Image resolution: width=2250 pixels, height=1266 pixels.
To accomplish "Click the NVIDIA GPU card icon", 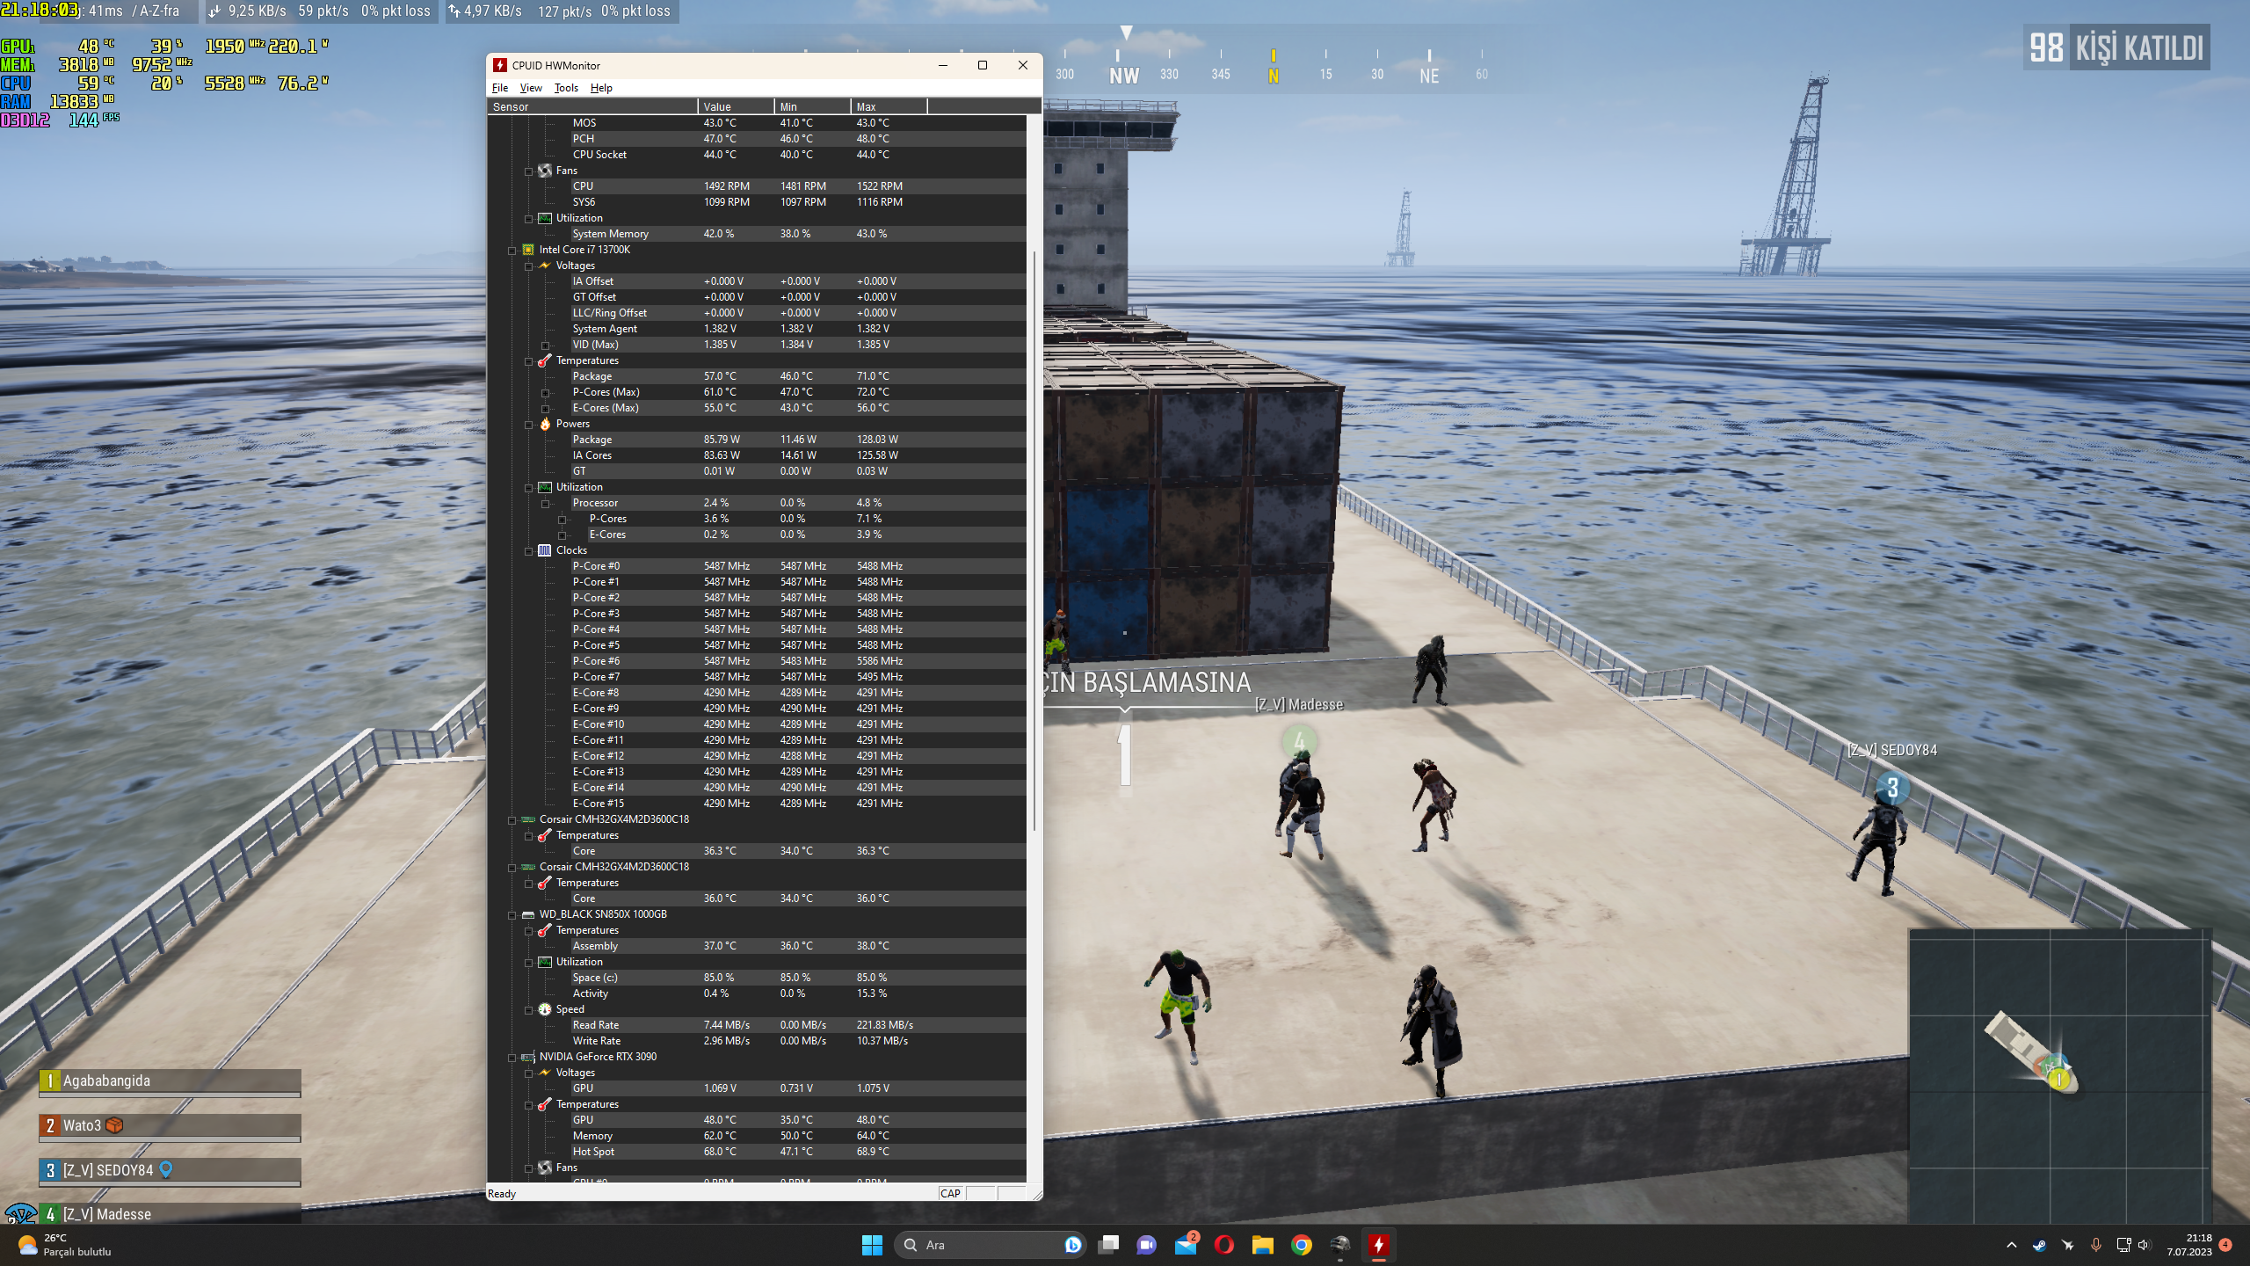I will pyautogui.click(x=528, y=1057).
